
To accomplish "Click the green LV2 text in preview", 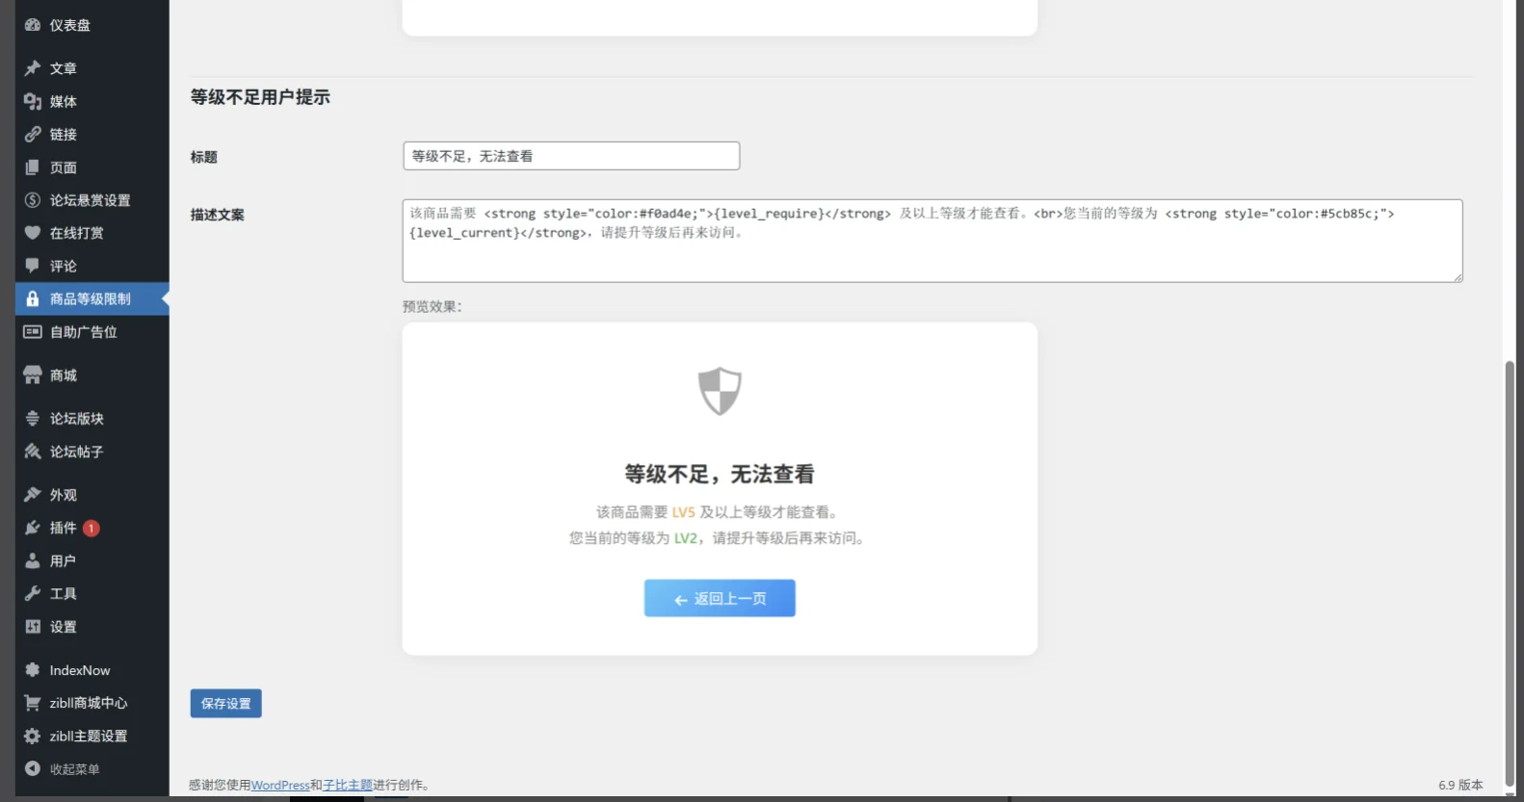I will click(685, 538).
